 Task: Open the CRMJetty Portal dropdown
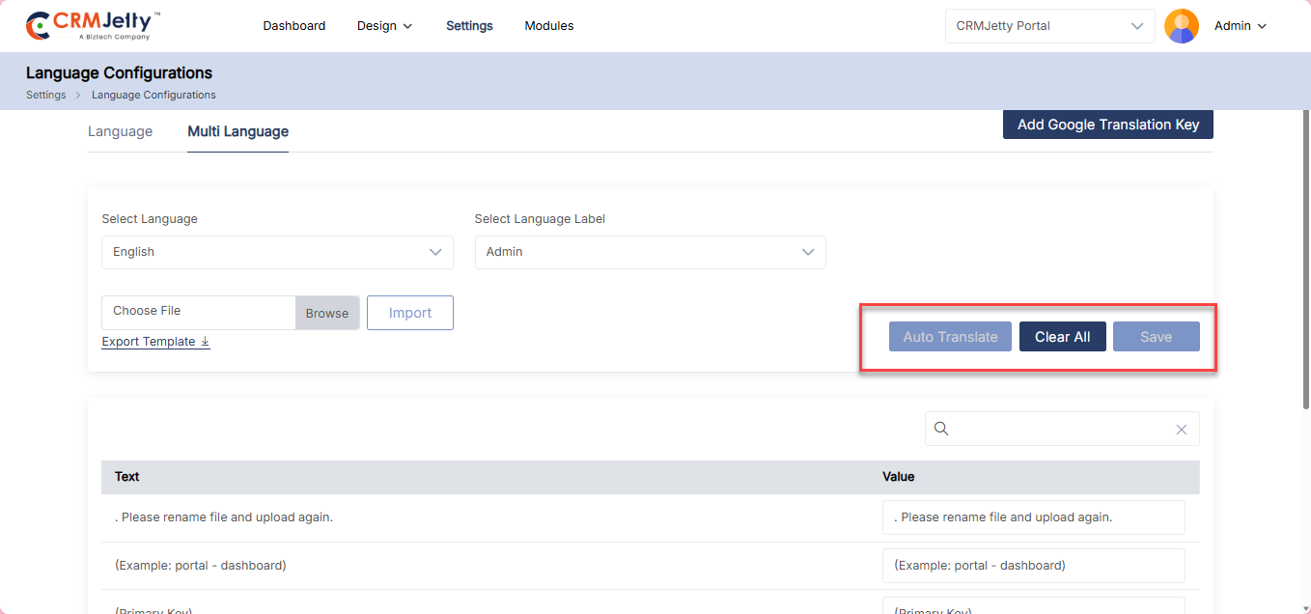click(x=1049, y=26)
